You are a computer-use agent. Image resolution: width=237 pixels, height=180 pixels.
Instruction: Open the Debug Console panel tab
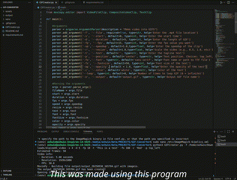(71, 132)
